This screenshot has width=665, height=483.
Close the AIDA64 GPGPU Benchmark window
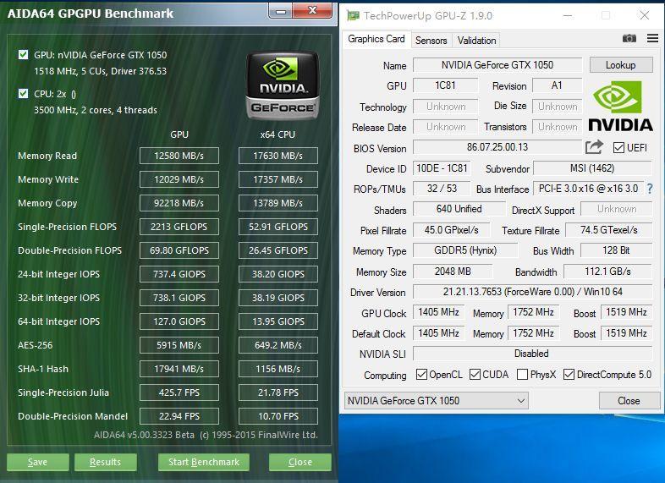tap(312, 10)
